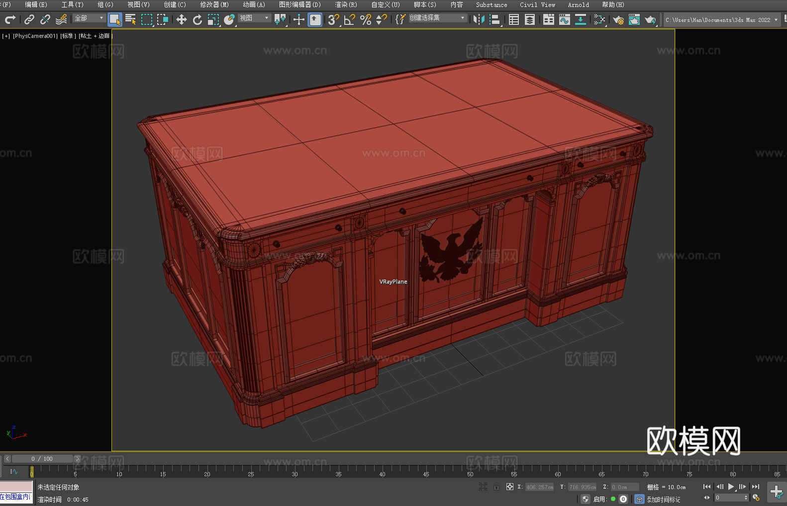
Task: Toggle Keyboard Shortcut Override button
Action: pyautogui.click(x=315, y=19)
